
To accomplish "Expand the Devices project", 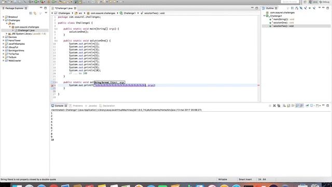I will pyautogui.click(x=4, y=37).
